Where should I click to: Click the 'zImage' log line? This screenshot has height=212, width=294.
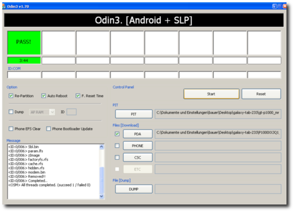tap(24, 155)
